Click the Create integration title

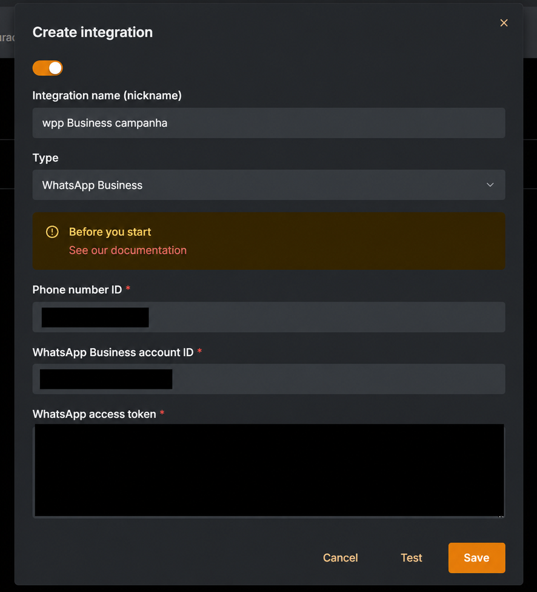93,33
